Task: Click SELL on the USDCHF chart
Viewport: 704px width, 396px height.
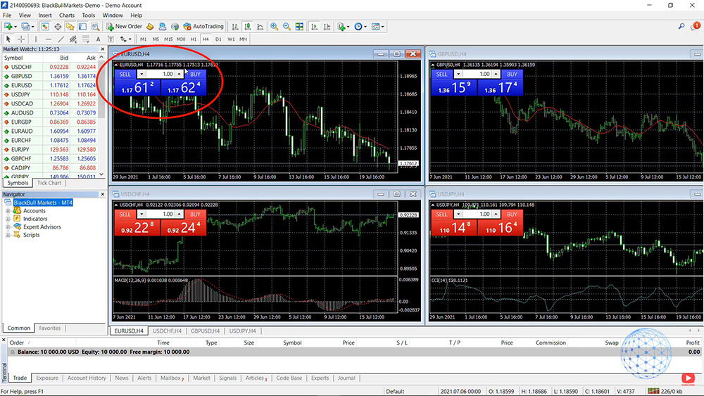Action: [125, 214]
